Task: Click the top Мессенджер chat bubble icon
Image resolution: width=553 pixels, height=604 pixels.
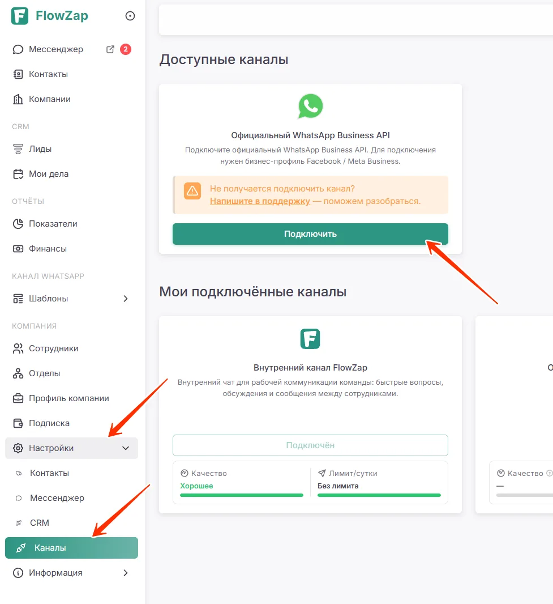Action: tap(18, 49)
